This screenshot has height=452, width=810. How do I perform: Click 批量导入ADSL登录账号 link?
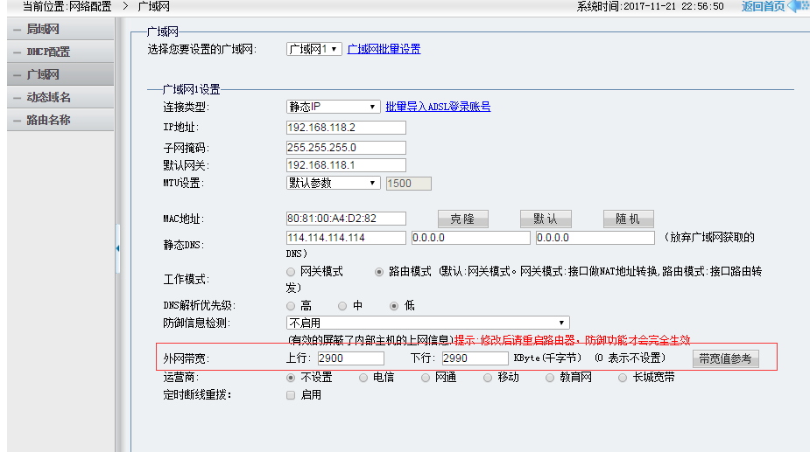(438, 107)
